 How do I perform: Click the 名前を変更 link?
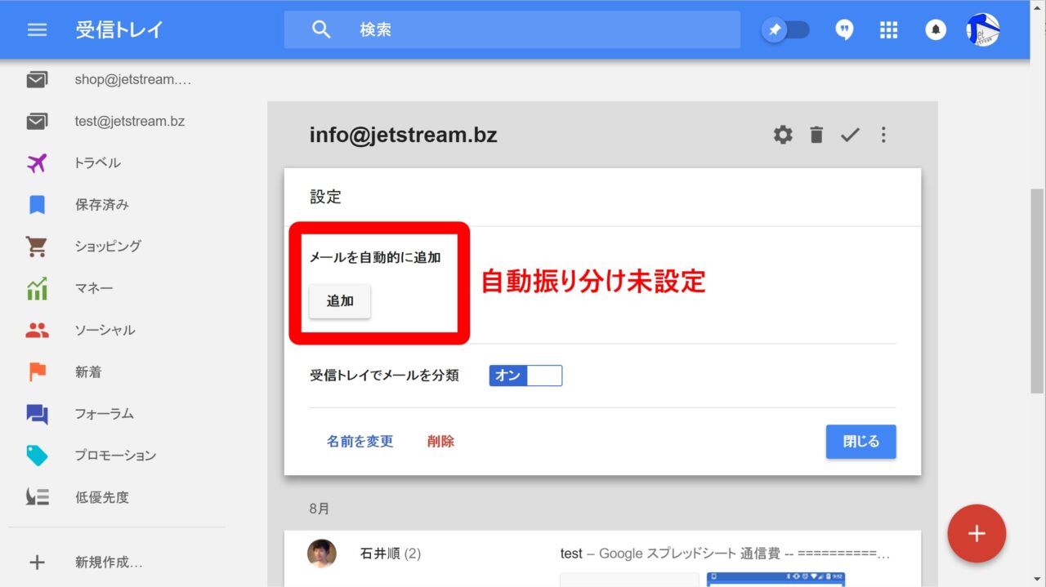tap(360, 442)
